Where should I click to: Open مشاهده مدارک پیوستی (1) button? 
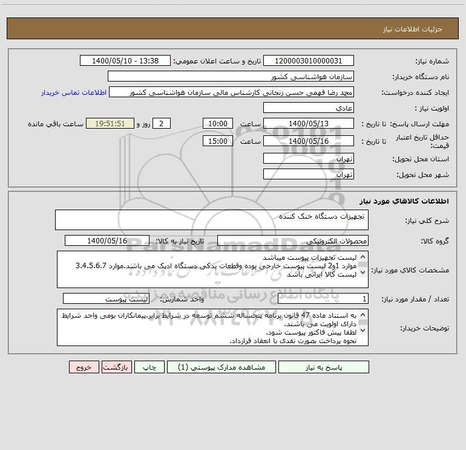pos(222,367)
